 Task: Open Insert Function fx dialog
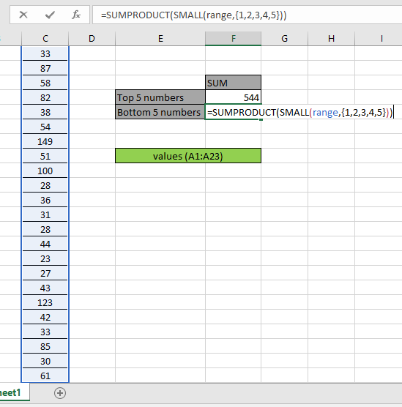76,15
